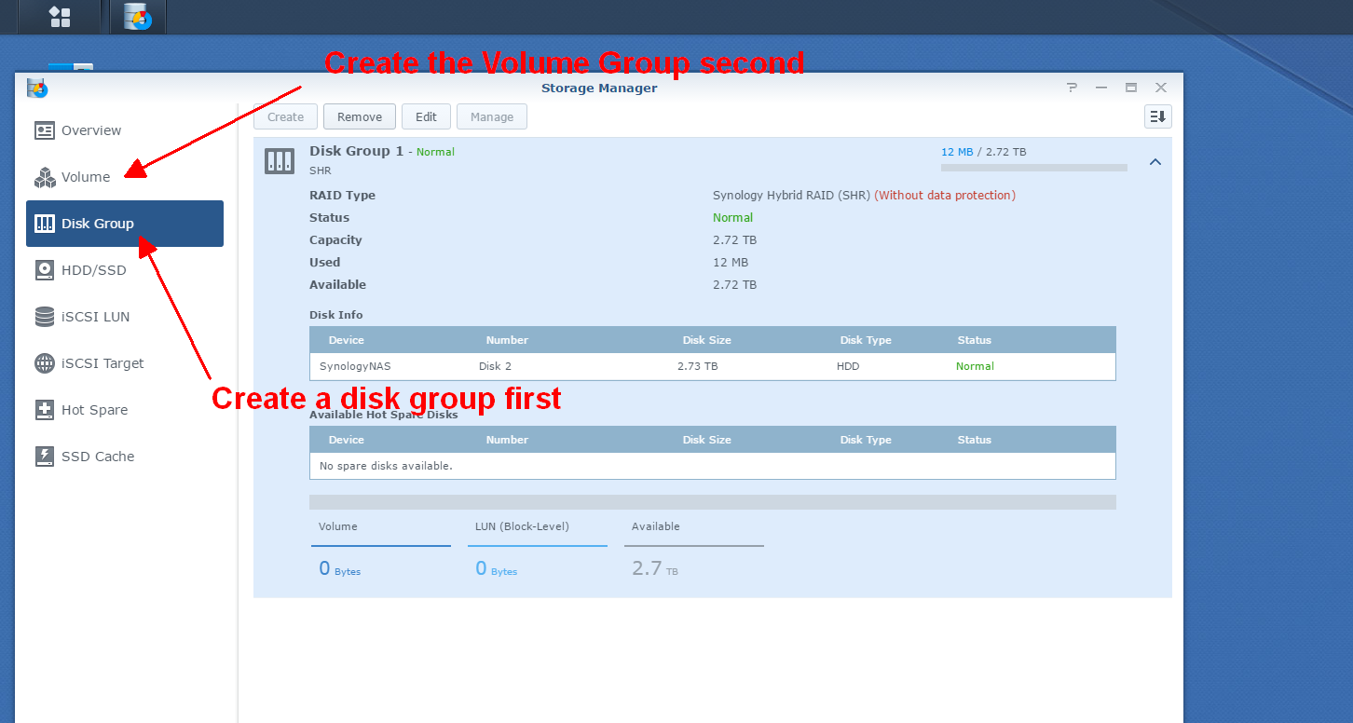Image resolution: width=1353 pixels, height=723 pixels.
Task: Click the sort order toolbar icon
Action: (1157, 116)
